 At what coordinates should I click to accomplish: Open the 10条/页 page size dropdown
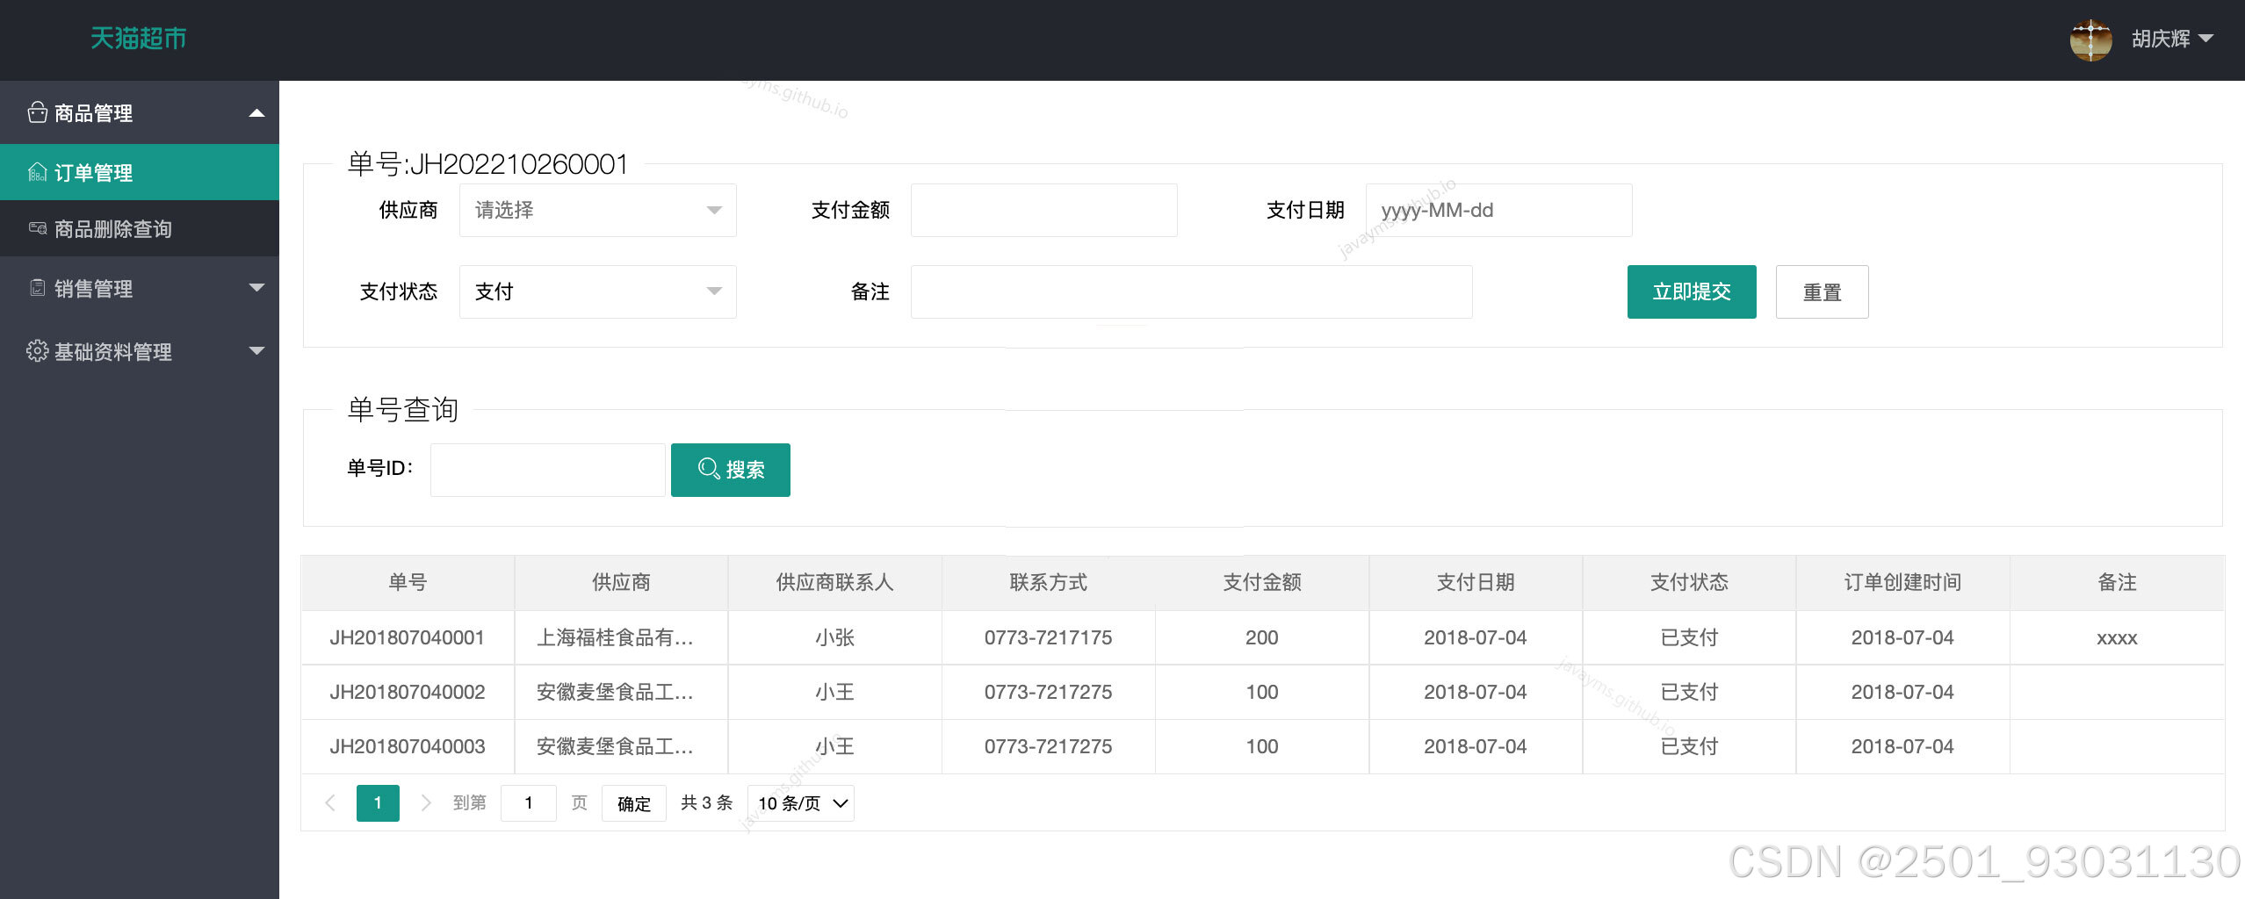pyautogui.click(x=798, y=802)
